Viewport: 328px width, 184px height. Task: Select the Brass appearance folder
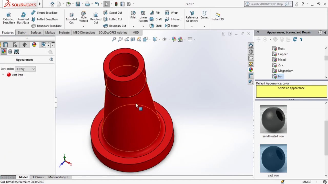[279, 49]
